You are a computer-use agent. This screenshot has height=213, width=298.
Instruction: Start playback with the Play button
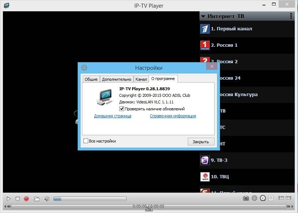point(8,199)
